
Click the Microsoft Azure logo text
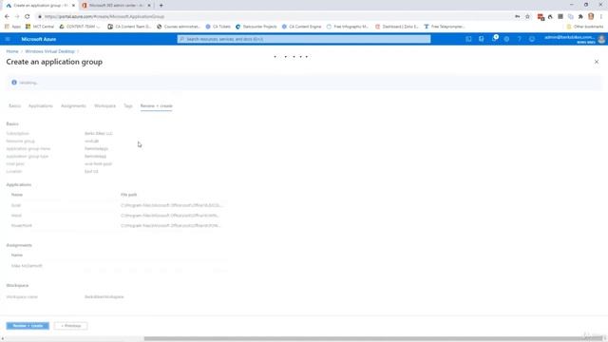pos(39,39)
